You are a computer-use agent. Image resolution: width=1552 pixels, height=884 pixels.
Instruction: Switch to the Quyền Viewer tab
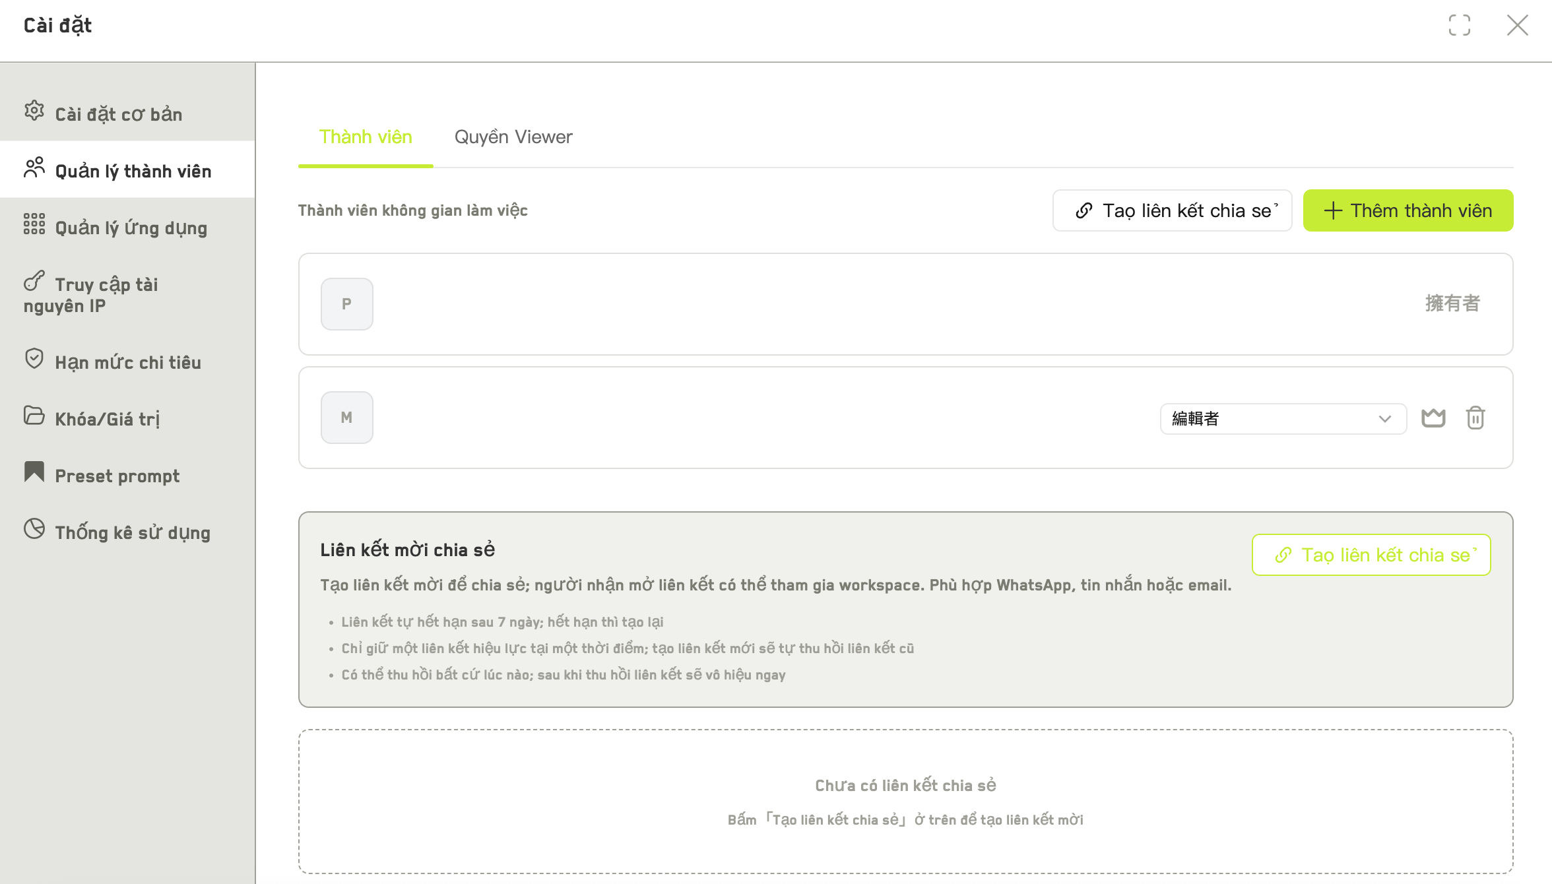pos(513,137)
